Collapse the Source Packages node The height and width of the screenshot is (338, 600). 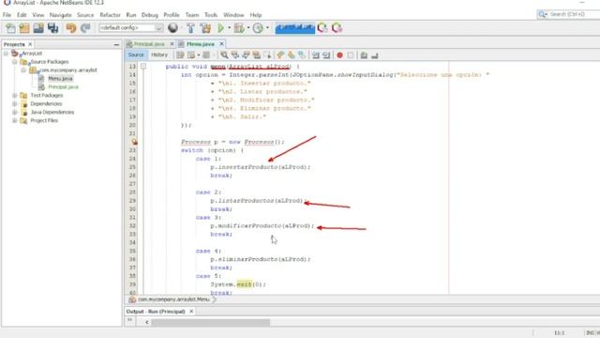[x=15, y=62]
